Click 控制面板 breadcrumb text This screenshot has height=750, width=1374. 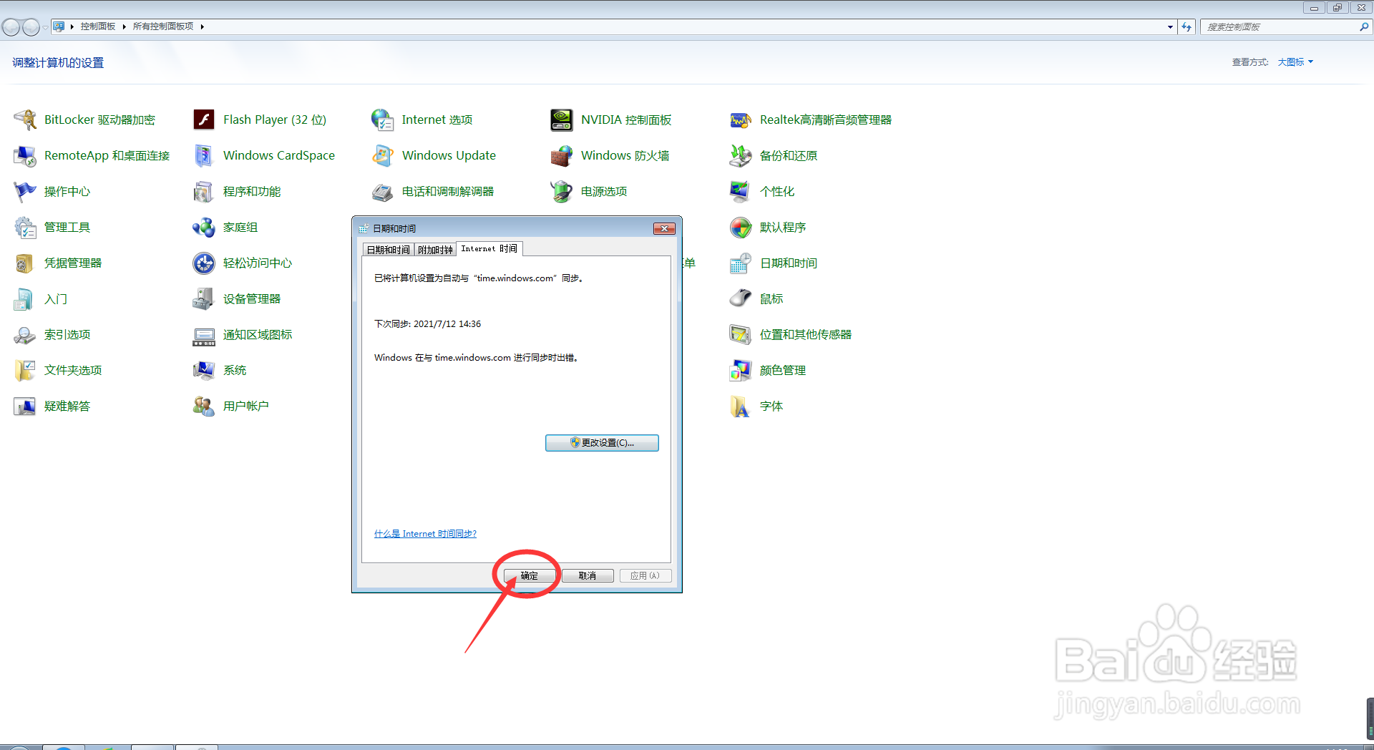coord(98,26)
